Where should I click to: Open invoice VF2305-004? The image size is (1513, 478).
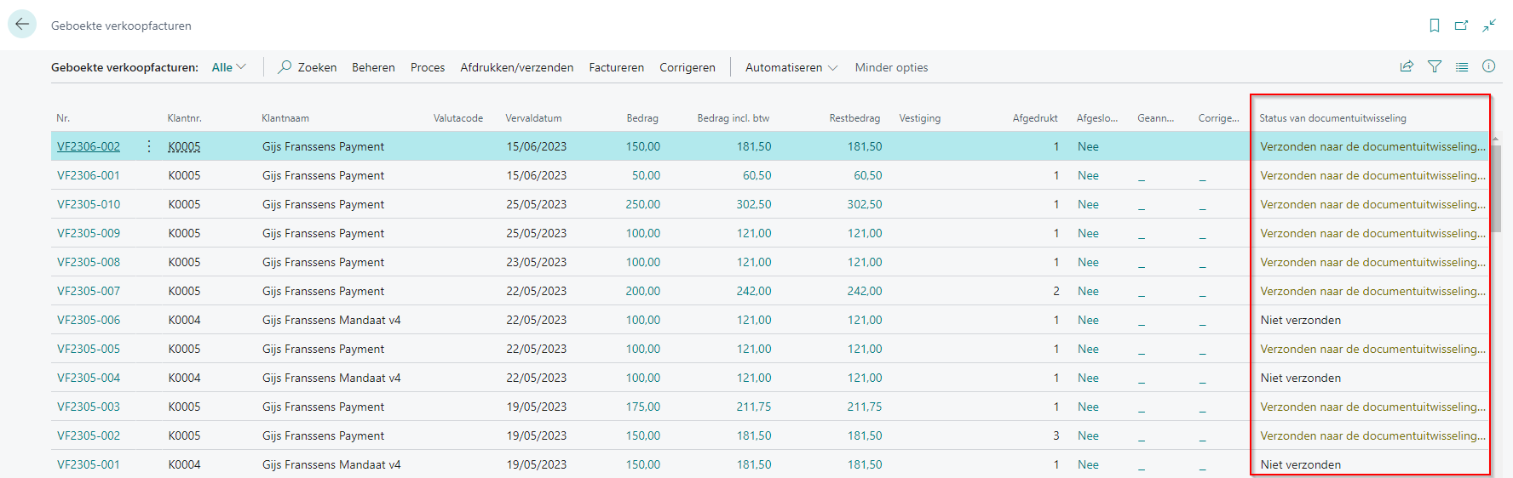click(89, 378)
